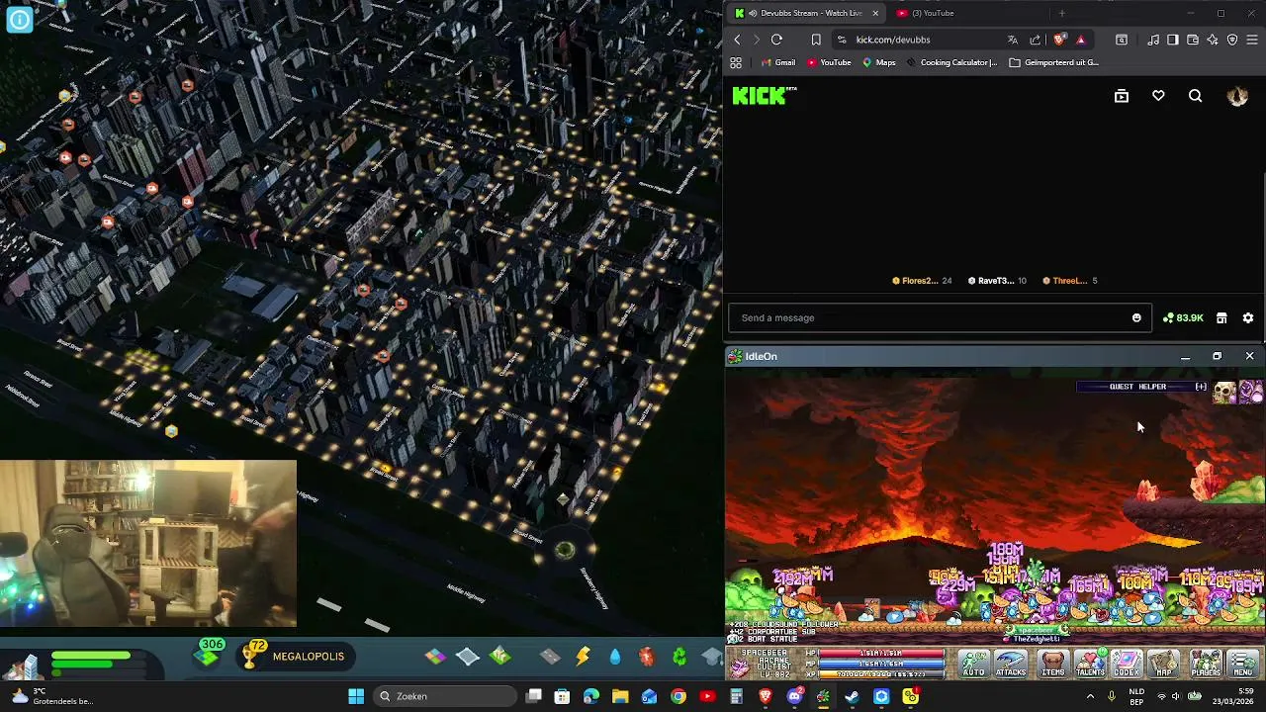This screenshot has width=1266, height=712.
Task: Open the YouTube bookmark
Action: [829, 62]
